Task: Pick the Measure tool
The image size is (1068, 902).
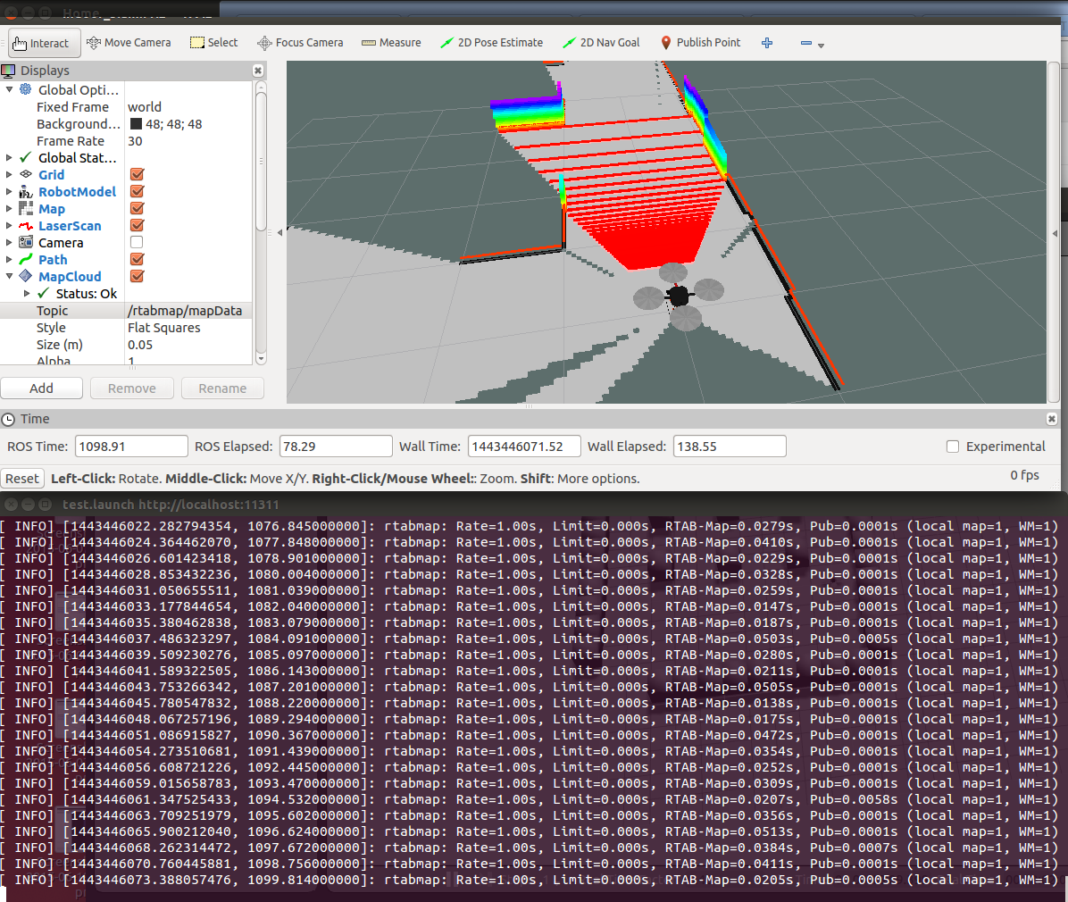Action: pos(391,43)
